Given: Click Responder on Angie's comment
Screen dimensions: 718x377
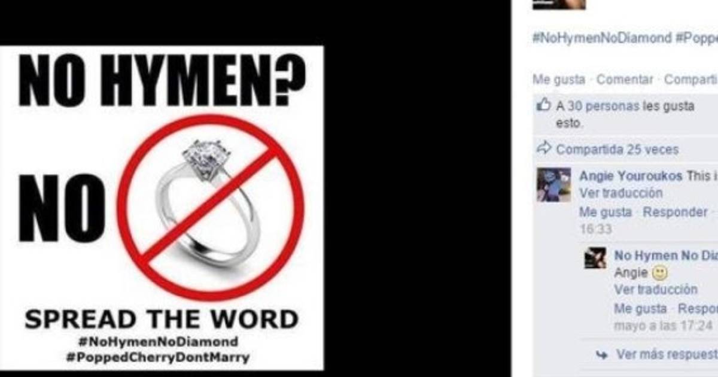Looking at the screenshot, I should click(x=675, y=212).
